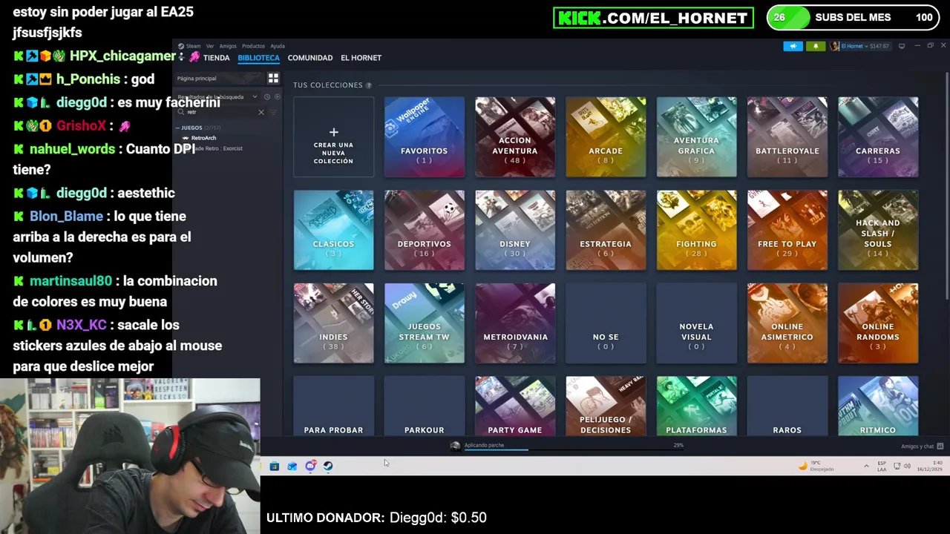This screenshot has width=950, height=534.
Task: Open the Accion Aventura collection
Action: [x=515, y=137]
